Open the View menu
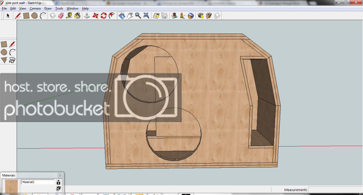The width and height of the screenshot is (363, 195). point(22,8)
